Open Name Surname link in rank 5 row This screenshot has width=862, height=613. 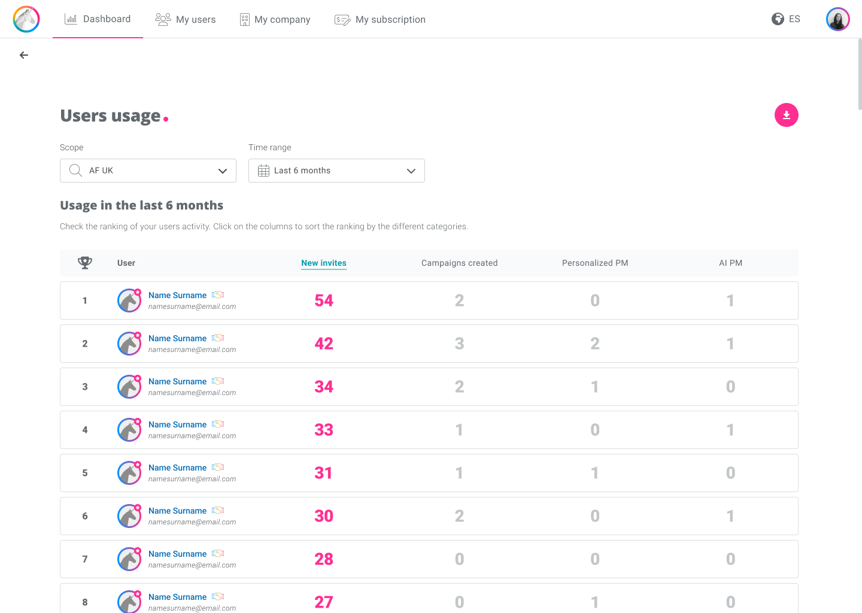177,468
